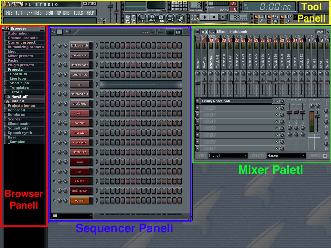Toggle the Sample Browser (SB button)
The image size is (331, 248).
(170, 18)
